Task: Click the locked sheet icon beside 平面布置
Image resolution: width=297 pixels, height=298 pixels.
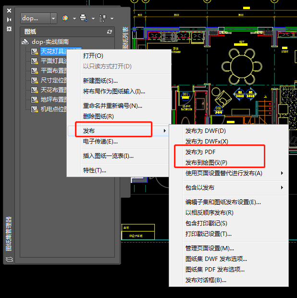Action: pos(35,71)
